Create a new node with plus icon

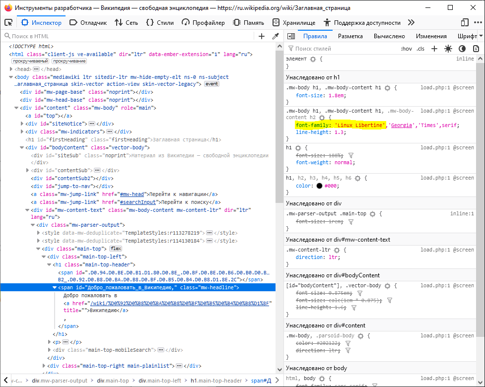[x=262, y=36]
